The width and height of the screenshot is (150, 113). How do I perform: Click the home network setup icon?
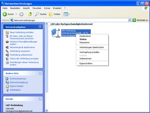7,36
